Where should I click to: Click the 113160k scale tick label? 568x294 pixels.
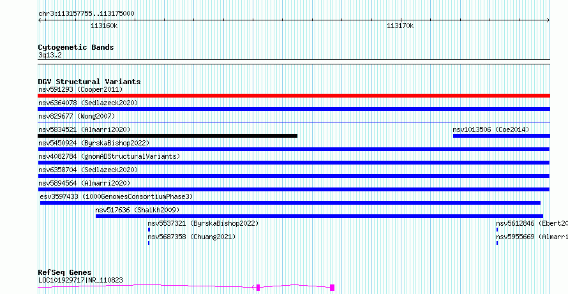click(x=104, y=26)
